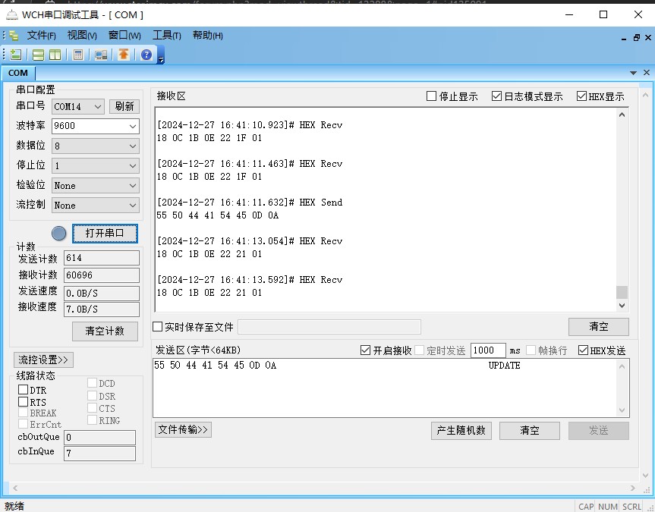Close the COM tab with X button
Screen dimensions: 655x512
(647, 73)
